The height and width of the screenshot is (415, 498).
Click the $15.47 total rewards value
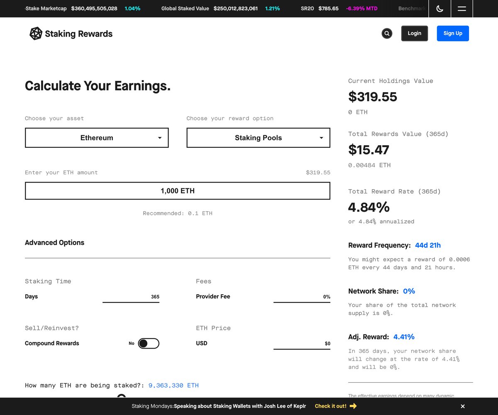369,149
